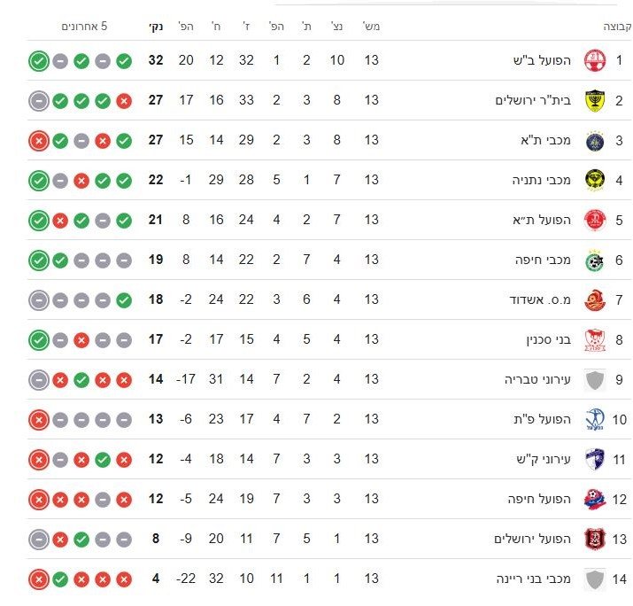Viewport: 633px width, 606px height.
Task: Click the Hapoel Haifa crest icon
Action: [593, 500]
